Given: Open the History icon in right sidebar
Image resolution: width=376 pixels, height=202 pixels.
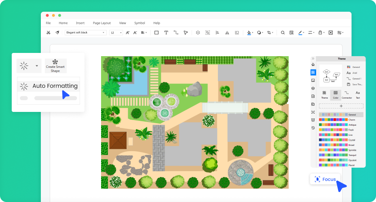Looking at the screenshot, I should pyautogui.click(x=313, y=128).
